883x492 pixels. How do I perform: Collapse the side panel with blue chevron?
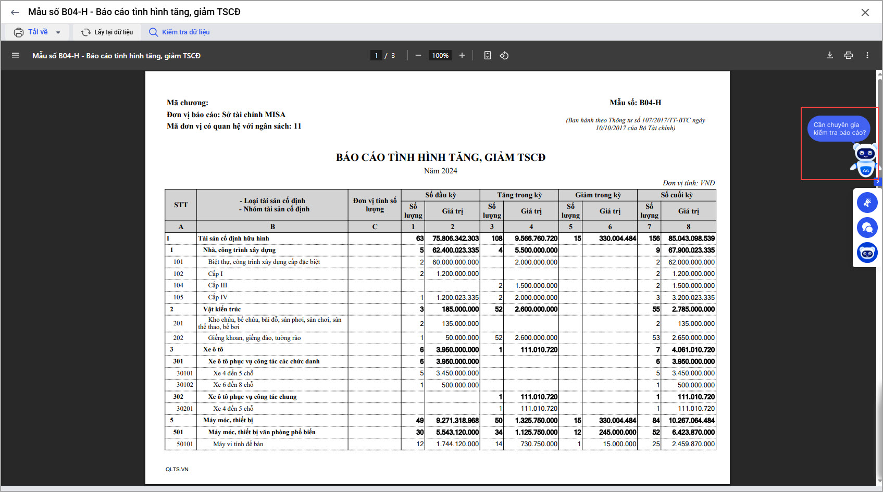878,182
